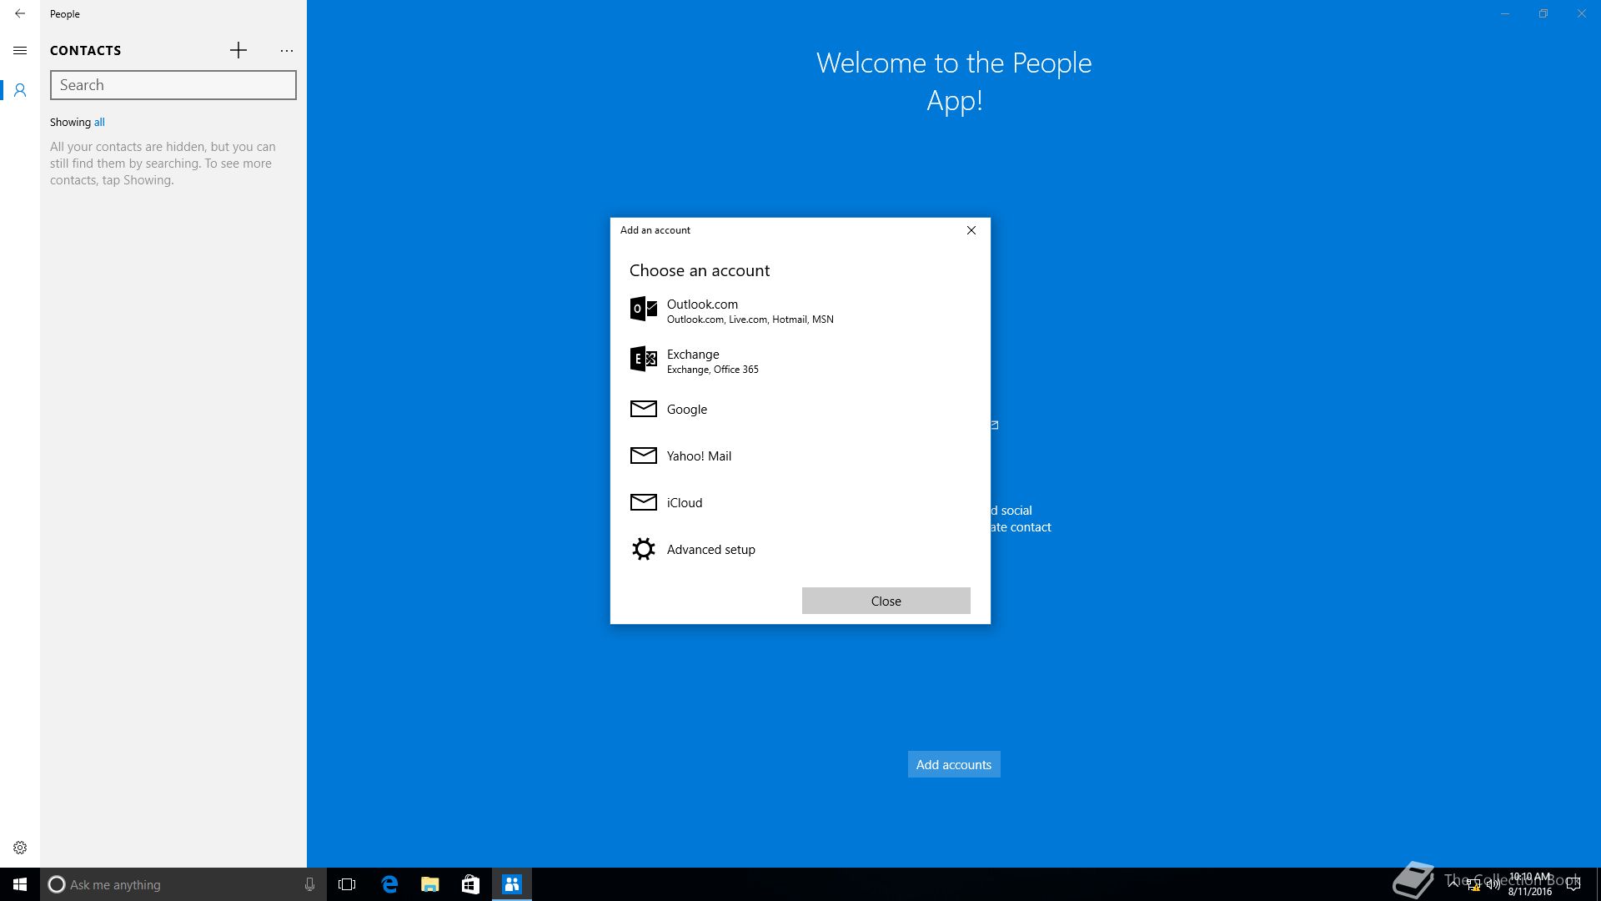
Task: Open Task View from taskbar
Action: (347, 884)
